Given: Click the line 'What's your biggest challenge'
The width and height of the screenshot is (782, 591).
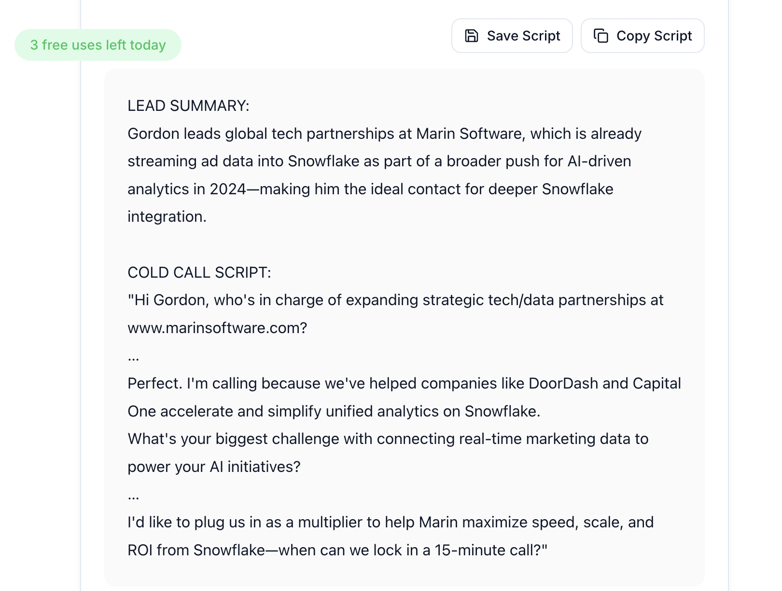Looking at the screenshot, I should pyautogui.click(x=388, y=439).
